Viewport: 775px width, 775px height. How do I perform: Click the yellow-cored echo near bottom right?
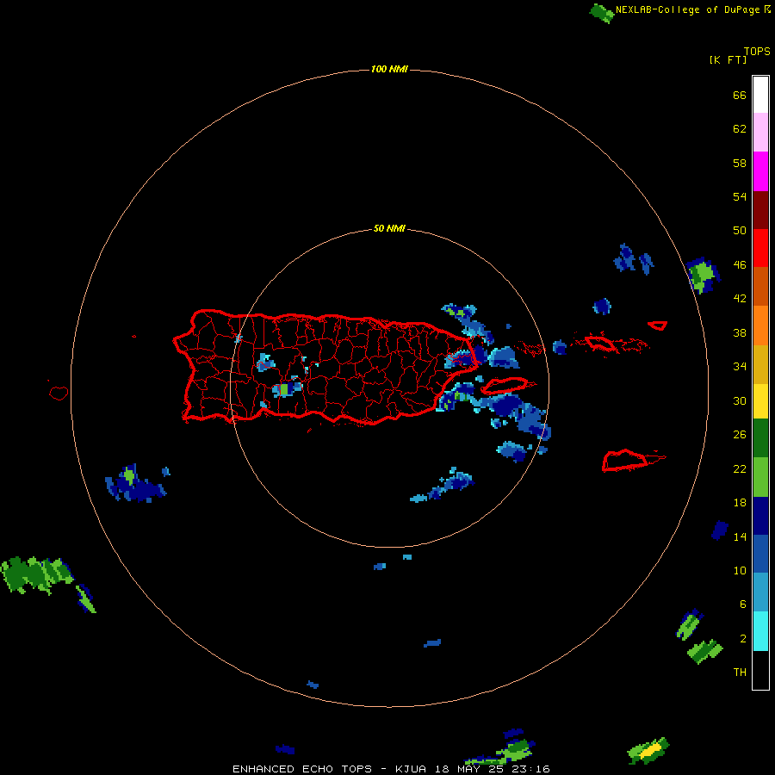[x=649, y=751]
